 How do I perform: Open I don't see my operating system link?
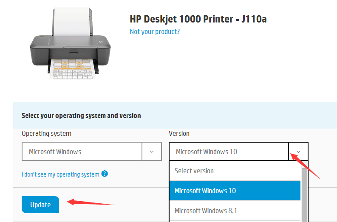pyautogui.click(x=60, y=174)
